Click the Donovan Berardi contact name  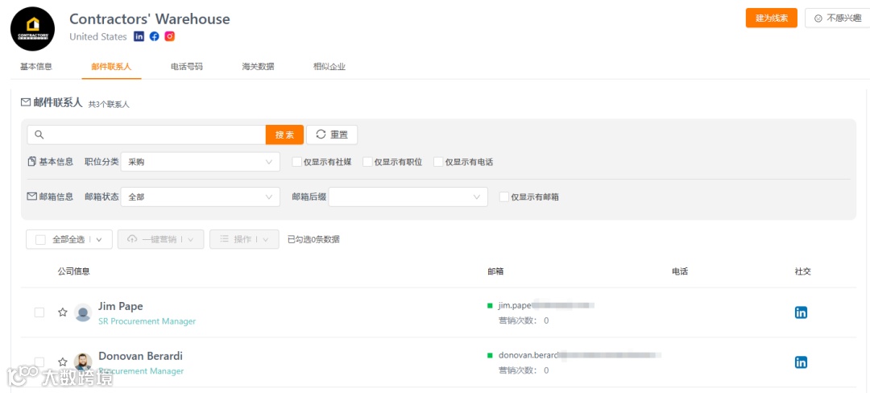tap(140, 356)
